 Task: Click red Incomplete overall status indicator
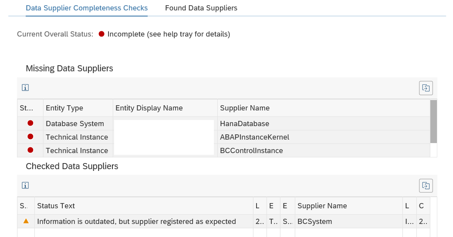click(x=101, y=34)
